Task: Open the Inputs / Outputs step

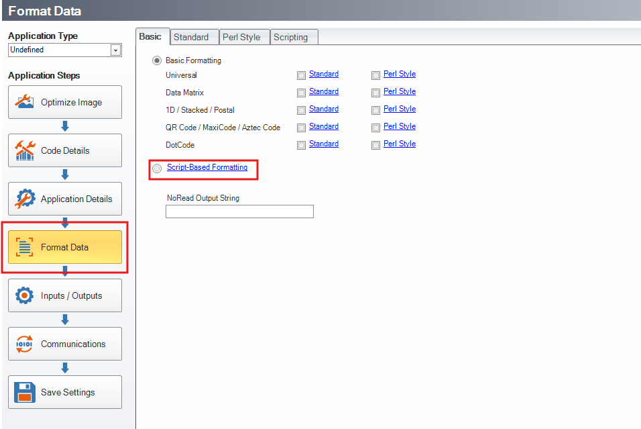Action: [65, 295]
